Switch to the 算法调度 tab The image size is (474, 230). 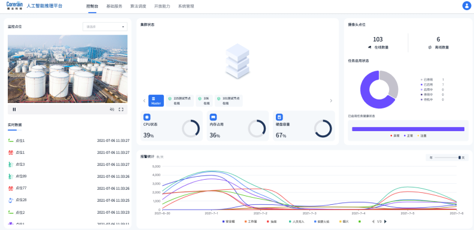coord(138,6)
